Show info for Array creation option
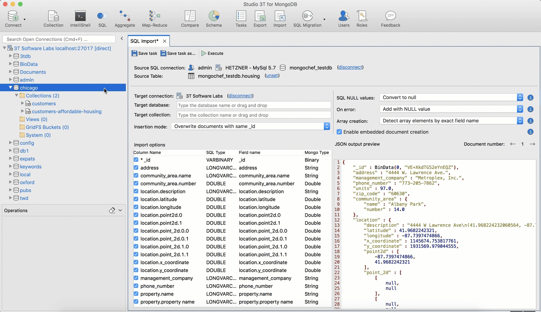The image size is (541, 312). click(530, 121)
